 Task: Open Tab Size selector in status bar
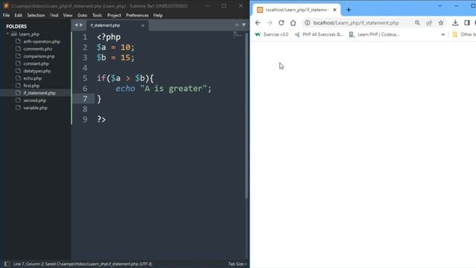(238, 264)
